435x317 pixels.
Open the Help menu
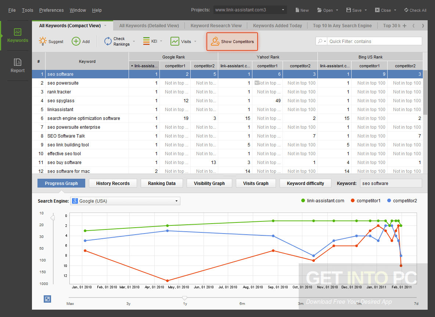pyautogui.click(x=97, y=10)
